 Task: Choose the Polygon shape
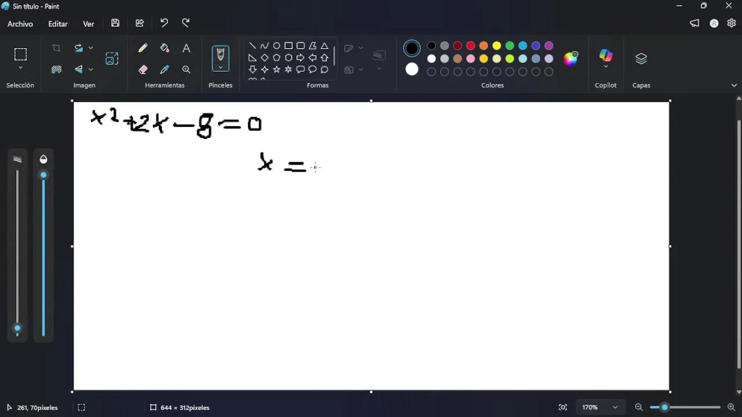(312, 46)
